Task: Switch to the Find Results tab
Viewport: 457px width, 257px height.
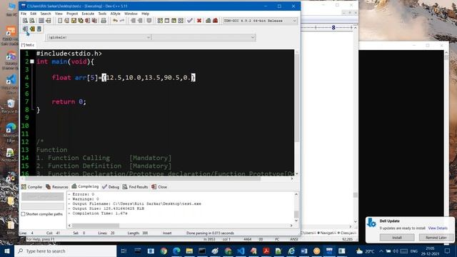Action: click(x=135, y=187)
